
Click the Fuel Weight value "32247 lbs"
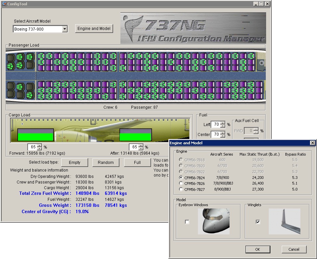(x=84, y=199)
